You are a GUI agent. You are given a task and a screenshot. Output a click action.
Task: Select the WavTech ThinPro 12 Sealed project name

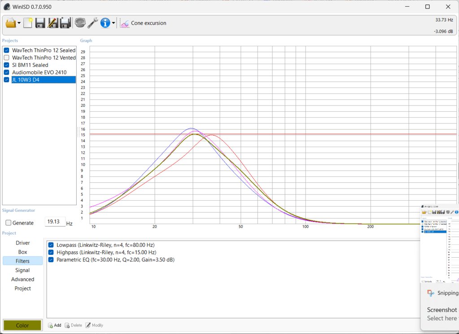pyautogui.click(x=44, y=50)
